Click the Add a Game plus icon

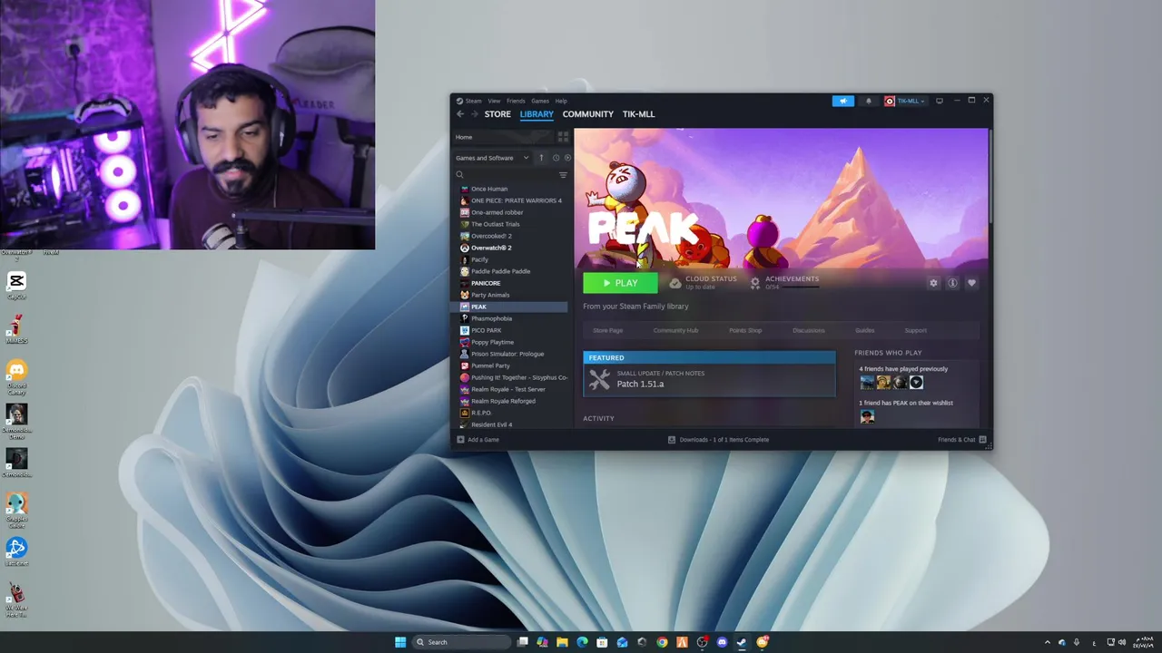460,440
